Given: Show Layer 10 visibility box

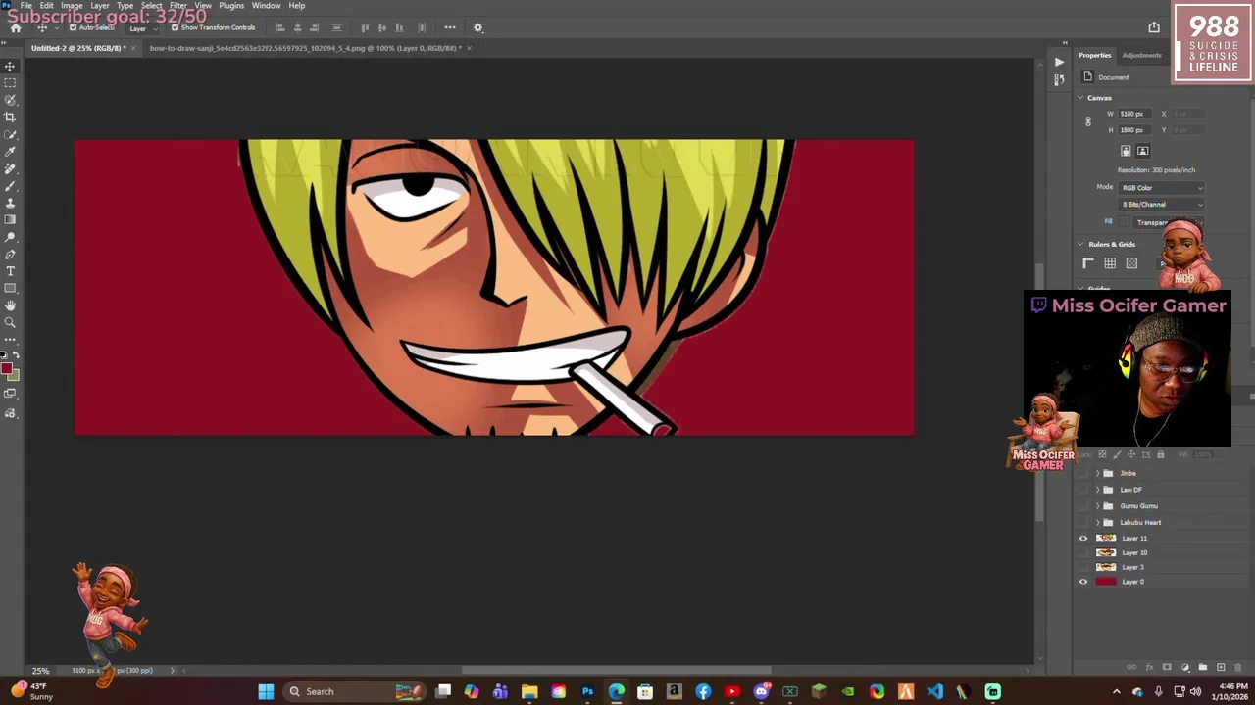Looking at the screenshot, I should click(x=1083, y=553).
